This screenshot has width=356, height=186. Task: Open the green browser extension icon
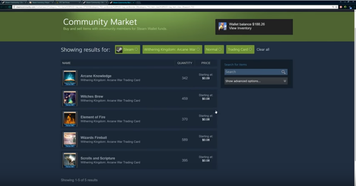pyautogui.click(x=345, y=7)
